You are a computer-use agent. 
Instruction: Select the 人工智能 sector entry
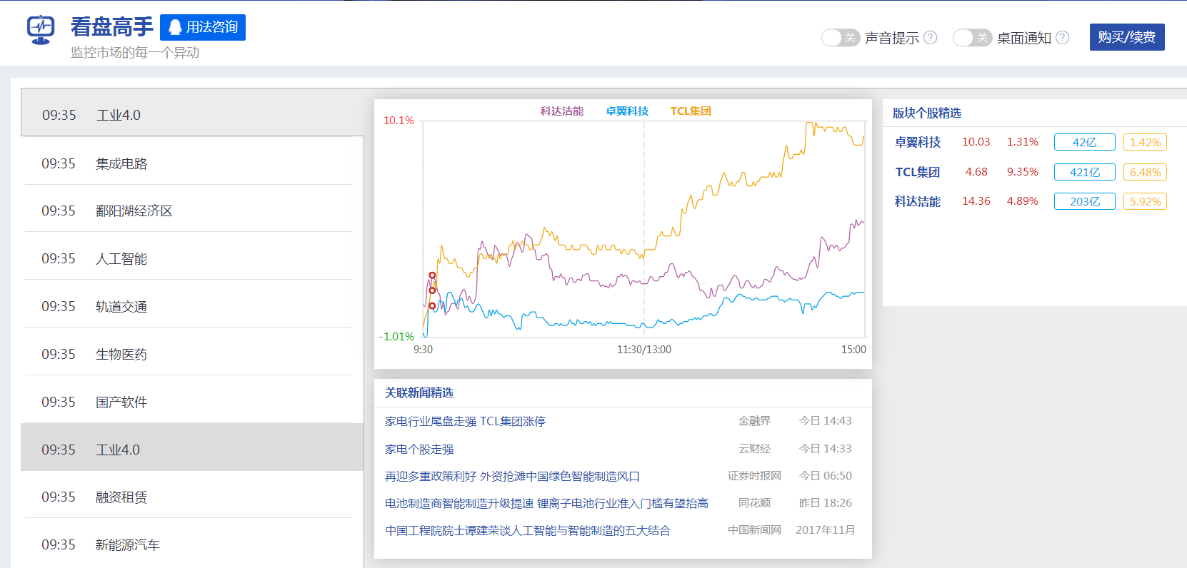point(121,259)
